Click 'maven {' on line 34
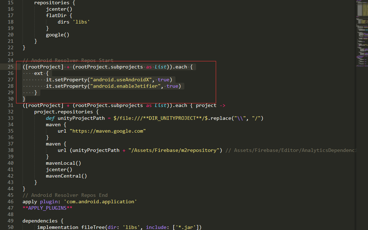Screen dimensions: 368x230 (56, 124)
